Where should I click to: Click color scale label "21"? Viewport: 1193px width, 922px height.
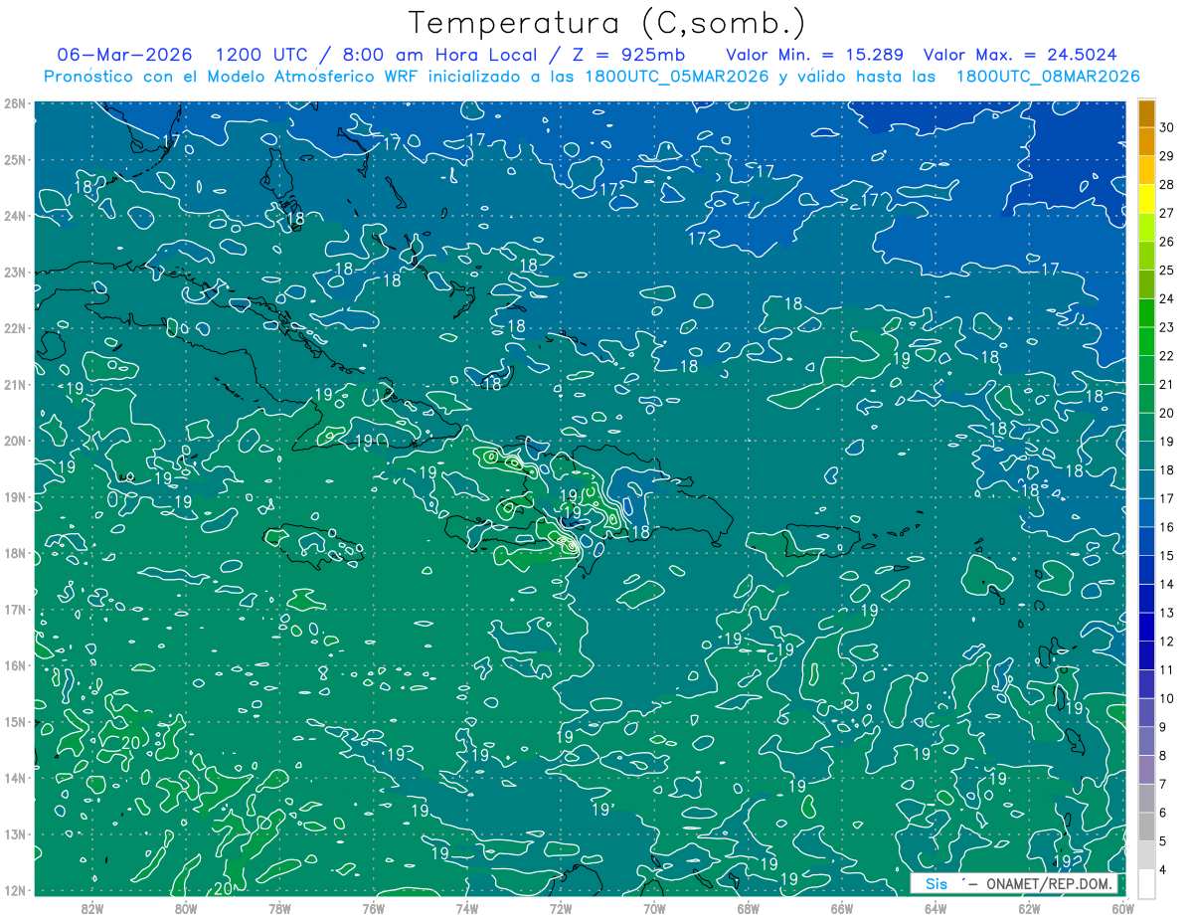(x=1167, y=384)
